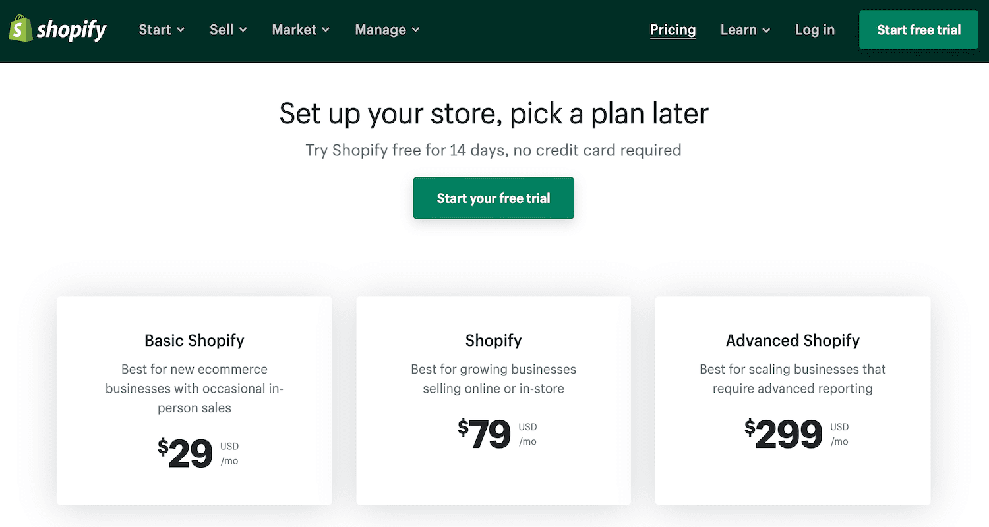Select the Pricing menu item
Image resolution: width=989 pixels, height=527 pixels.
coord(673,30)
